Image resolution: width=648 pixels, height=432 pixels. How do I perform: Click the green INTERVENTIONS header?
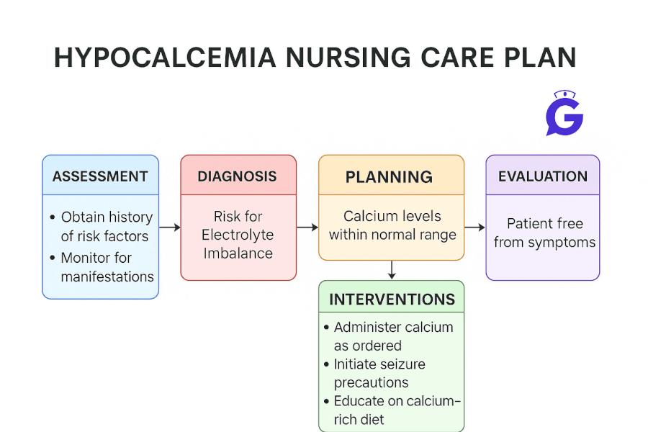coord(392,300)
